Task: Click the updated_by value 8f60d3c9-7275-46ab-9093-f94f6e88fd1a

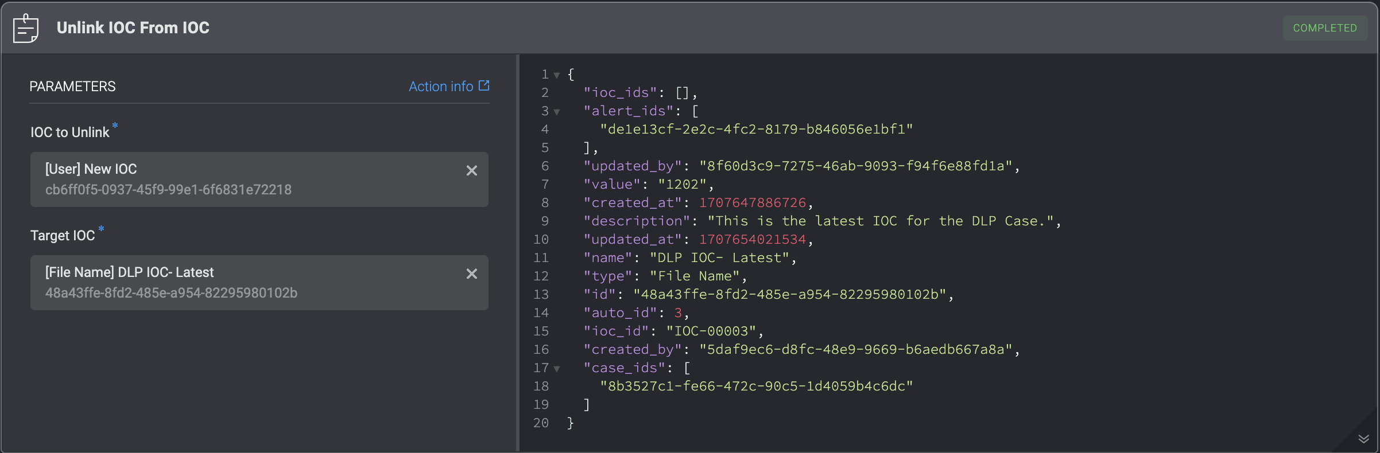Action: click(855, 166)
